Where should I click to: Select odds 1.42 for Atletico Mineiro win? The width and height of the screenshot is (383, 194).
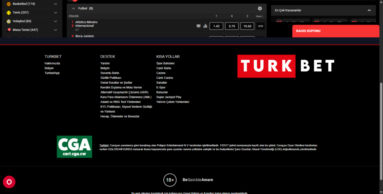tap(216, 26)
